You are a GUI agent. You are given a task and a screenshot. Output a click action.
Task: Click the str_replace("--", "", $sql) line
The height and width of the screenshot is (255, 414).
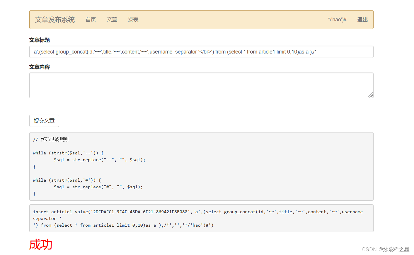(x=99, y=160)
